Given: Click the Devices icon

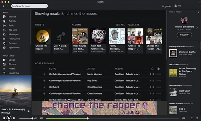Looking at the screenshot, I should point(4,43).
